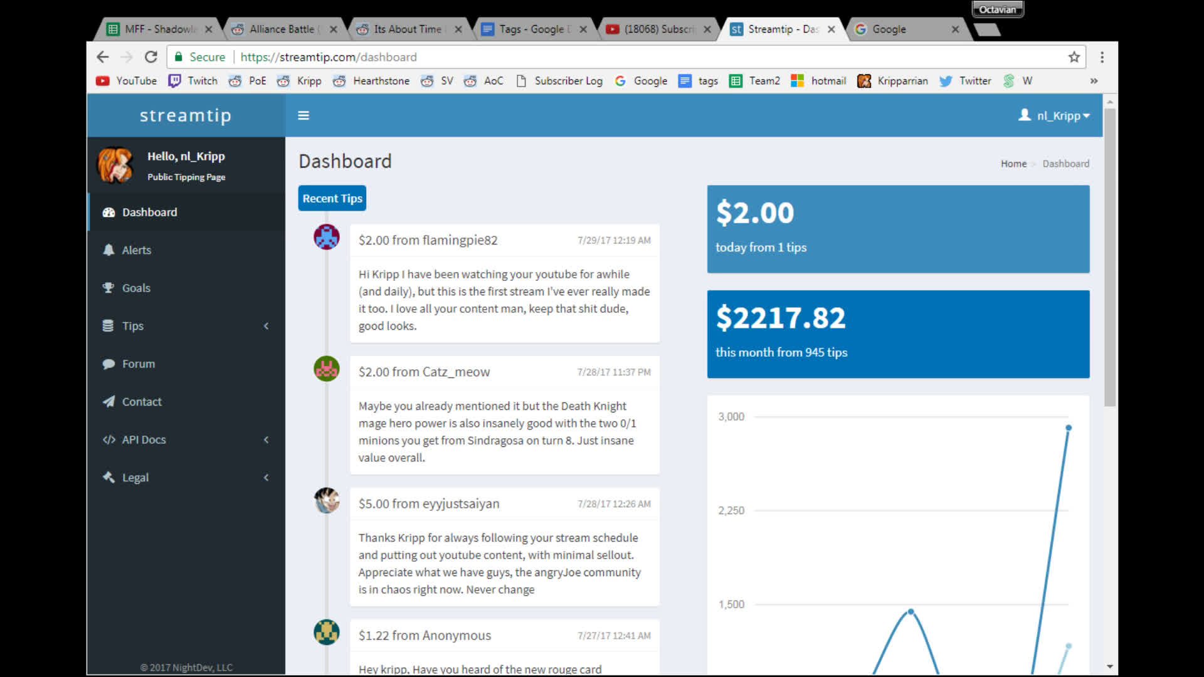Switch to the Tags Google Docs tab

(x=533, y=29)
